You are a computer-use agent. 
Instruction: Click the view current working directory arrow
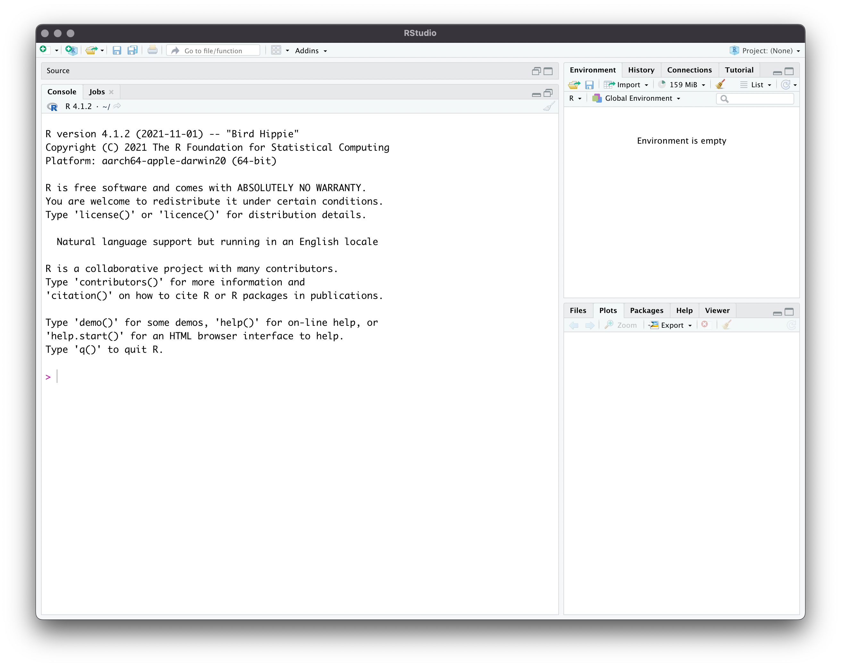pos(117,106)
